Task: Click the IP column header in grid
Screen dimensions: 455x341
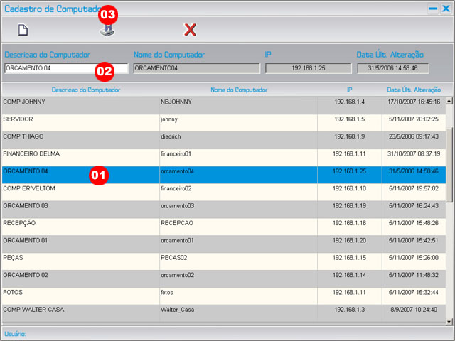Action: (x=349, y=90)
